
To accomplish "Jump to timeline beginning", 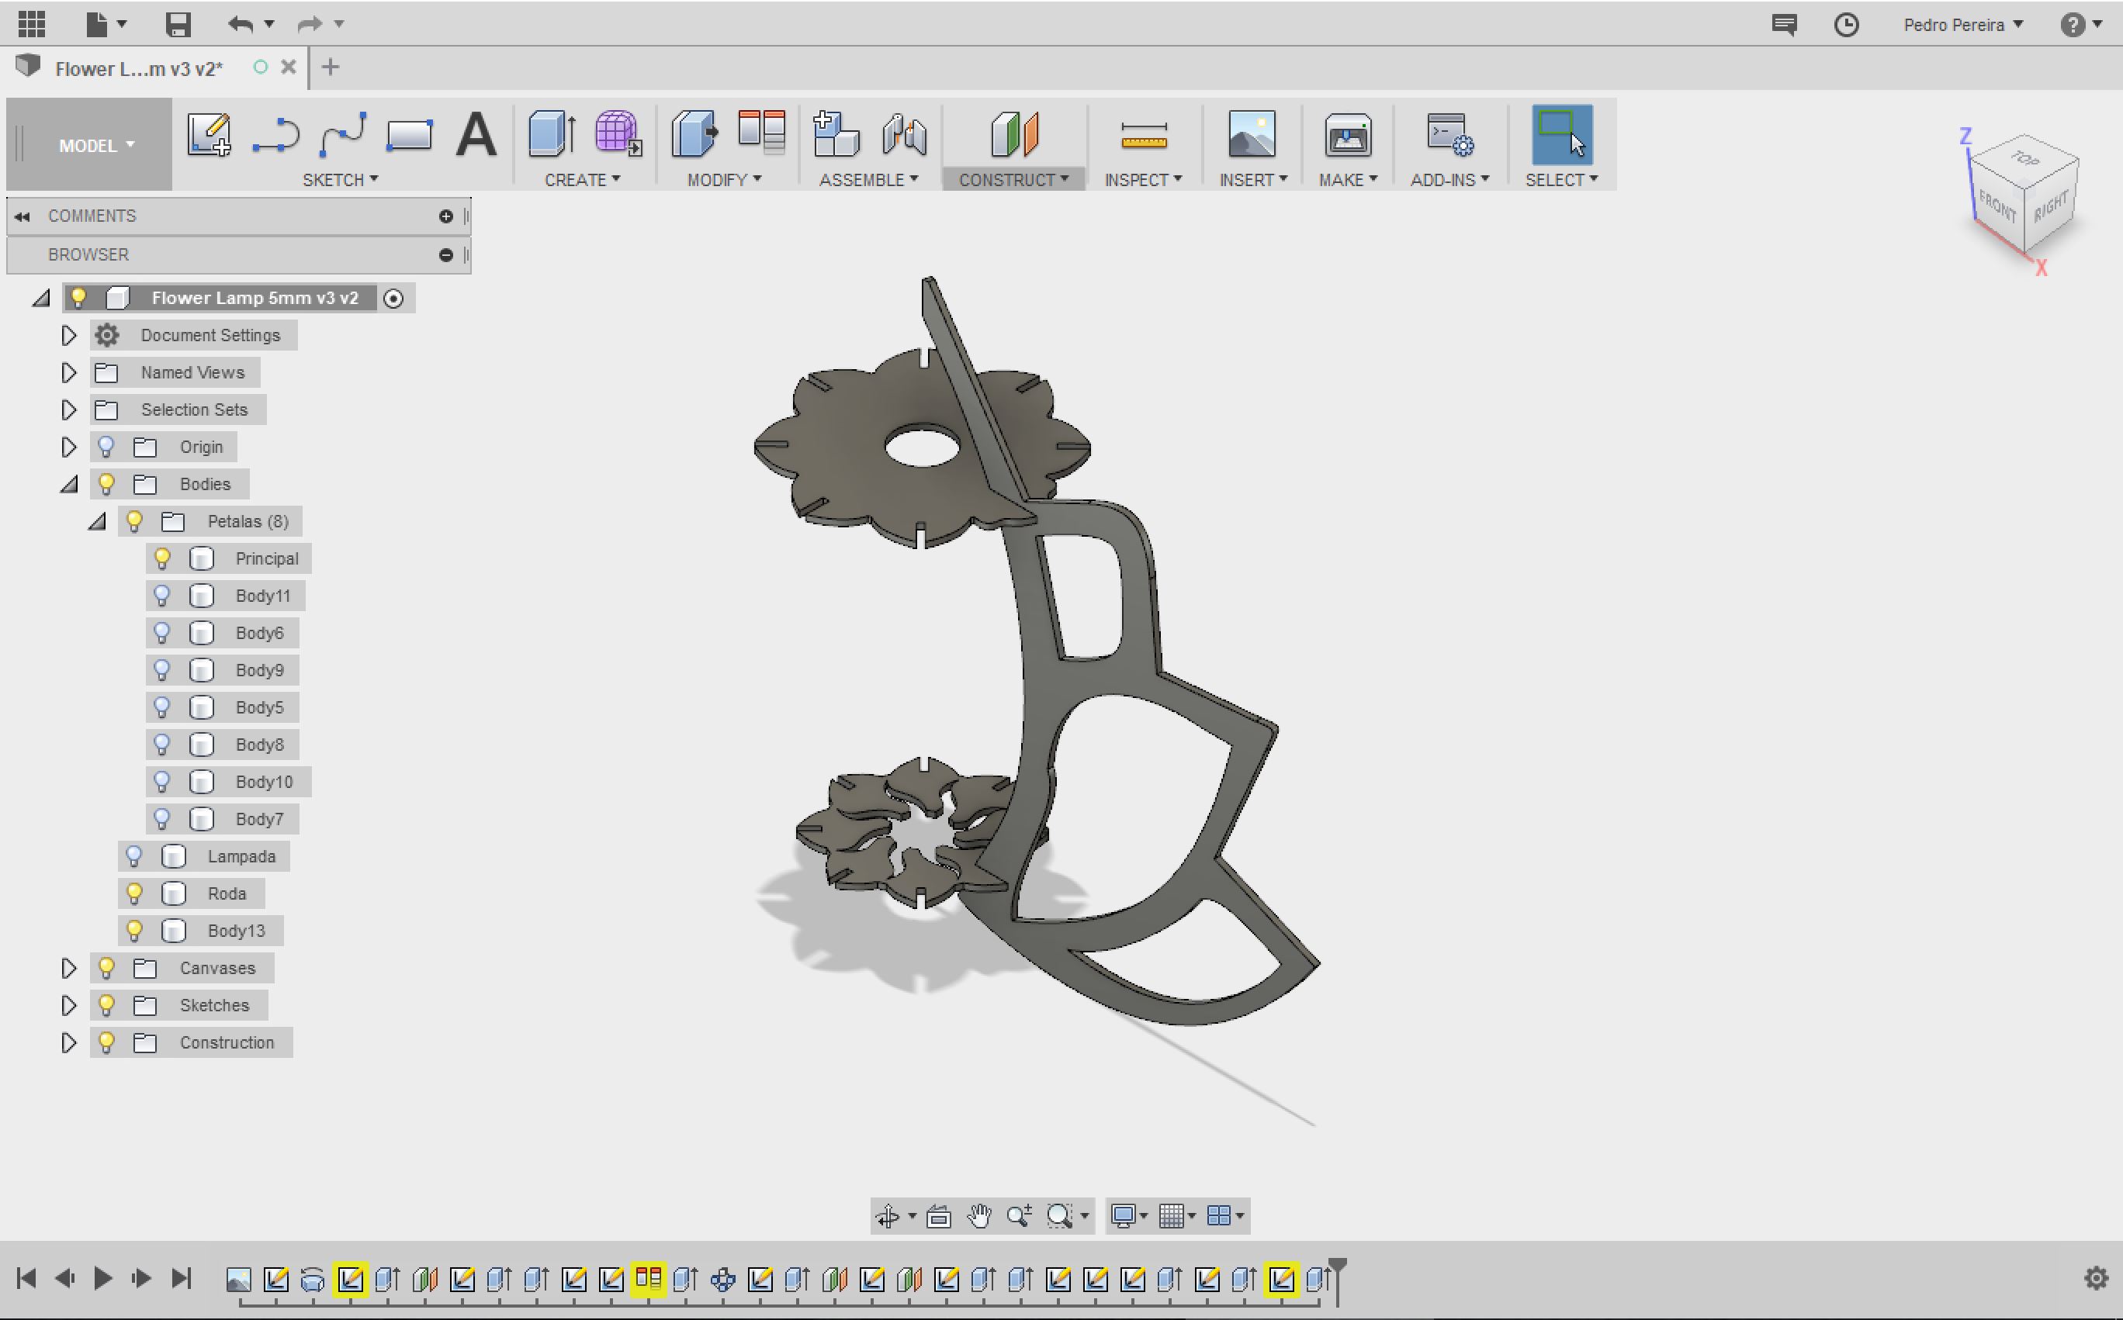I will 26,1279.
